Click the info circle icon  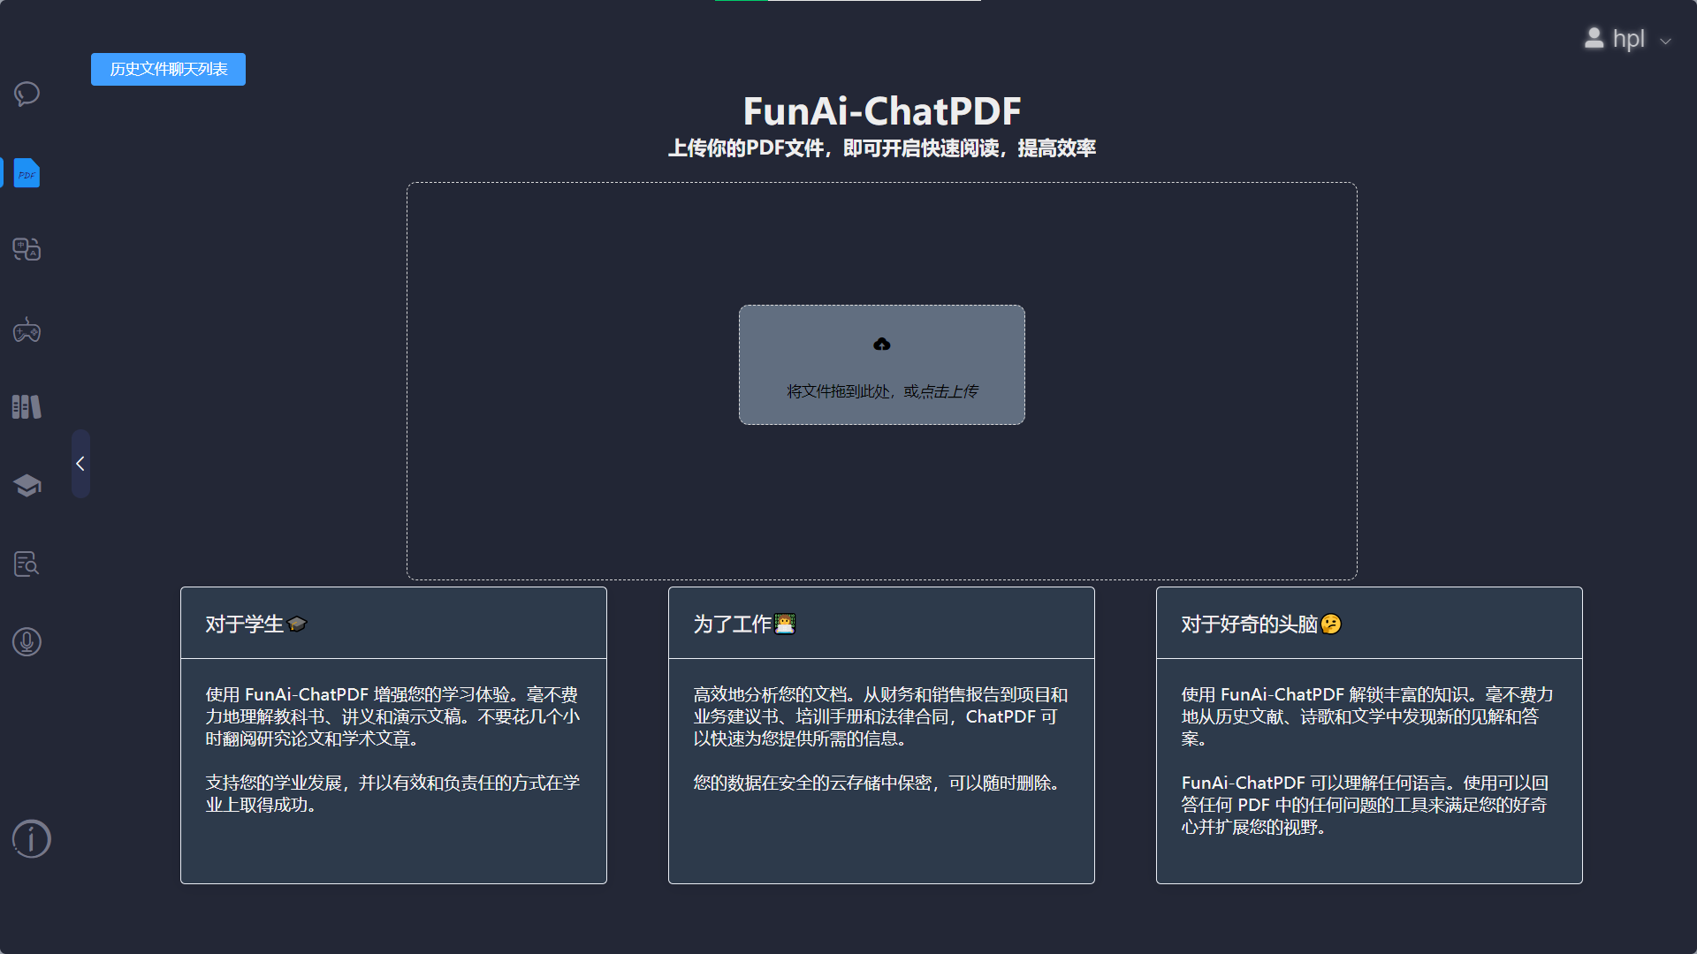(31, 838)
